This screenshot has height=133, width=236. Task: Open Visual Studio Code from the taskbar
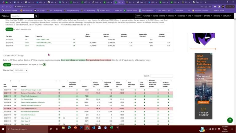93,128
